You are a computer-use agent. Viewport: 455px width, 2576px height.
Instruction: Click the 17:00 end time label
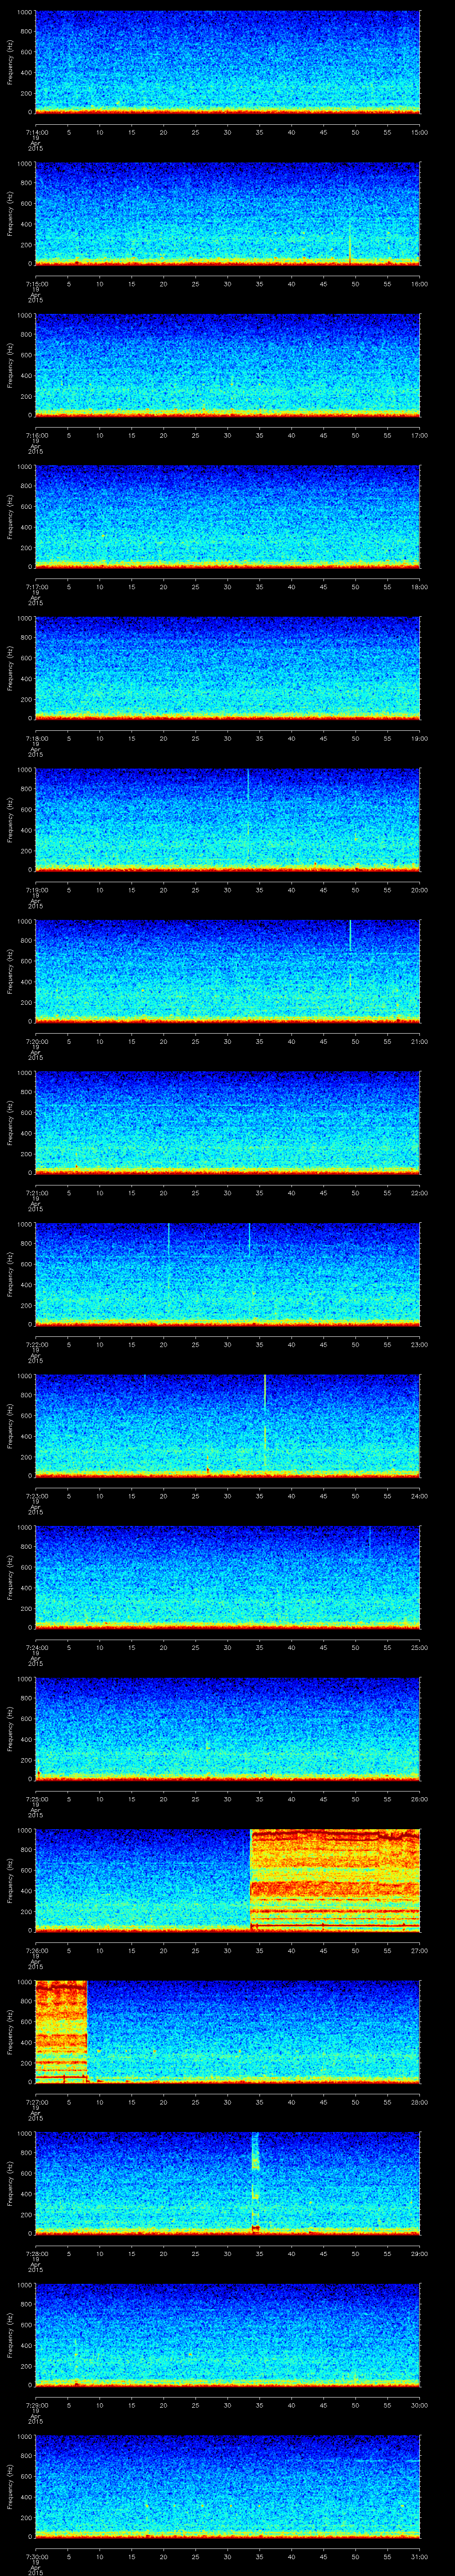(419, 435)
